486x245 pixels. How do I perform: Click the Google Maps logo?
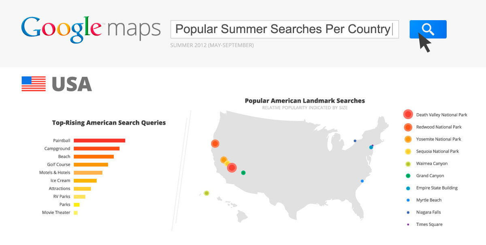click(90, 29)
